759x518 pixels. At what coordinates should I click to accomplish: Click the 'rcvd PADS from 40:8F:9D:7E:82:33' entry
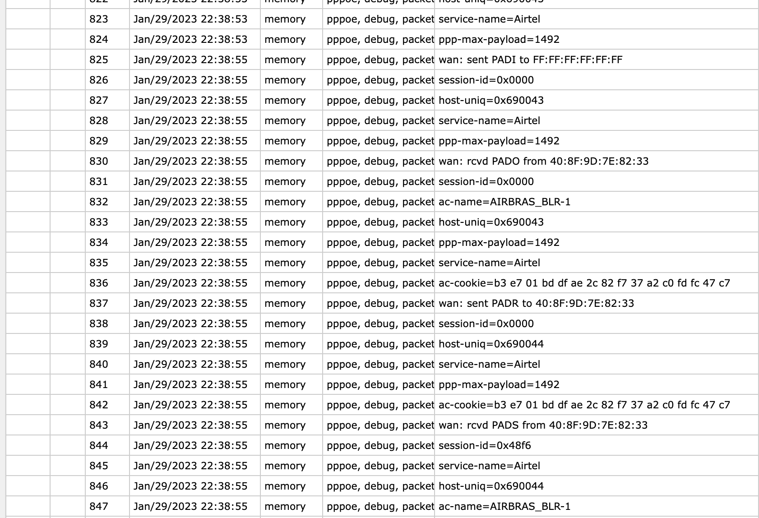tap(543, 425)
